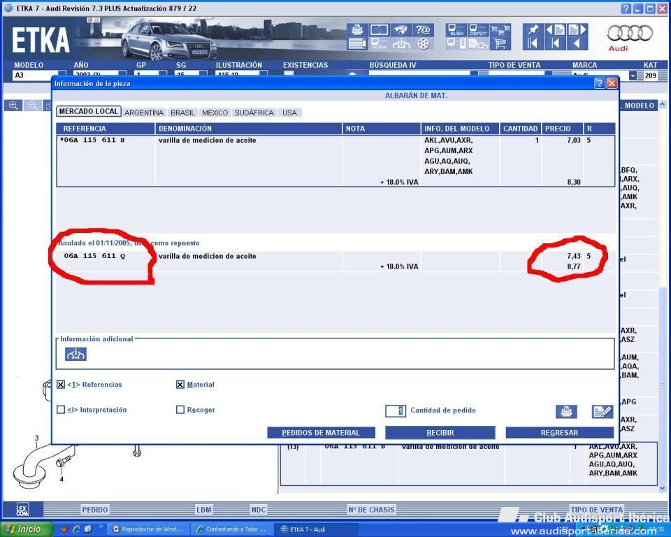Click the PRECIO column header
This screenshot has width=671, height=537.
pos(562,129)
